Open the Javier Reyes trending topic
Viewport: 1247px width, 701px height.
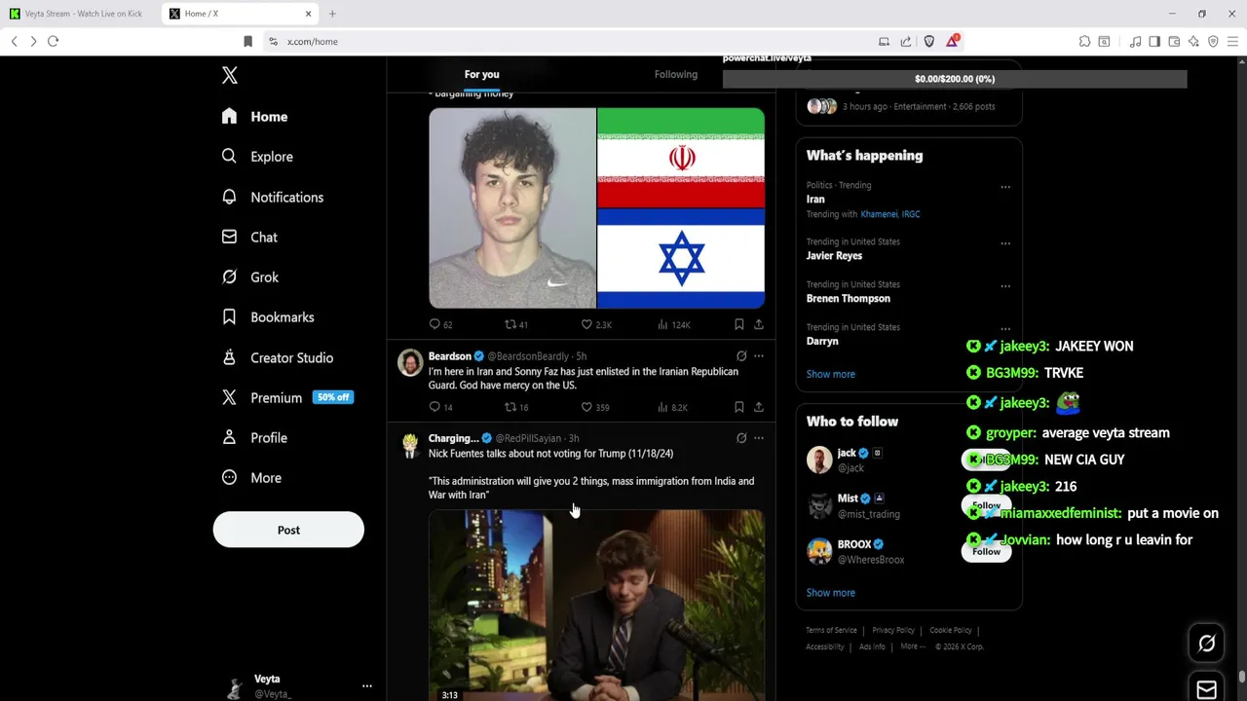point(834,255)
